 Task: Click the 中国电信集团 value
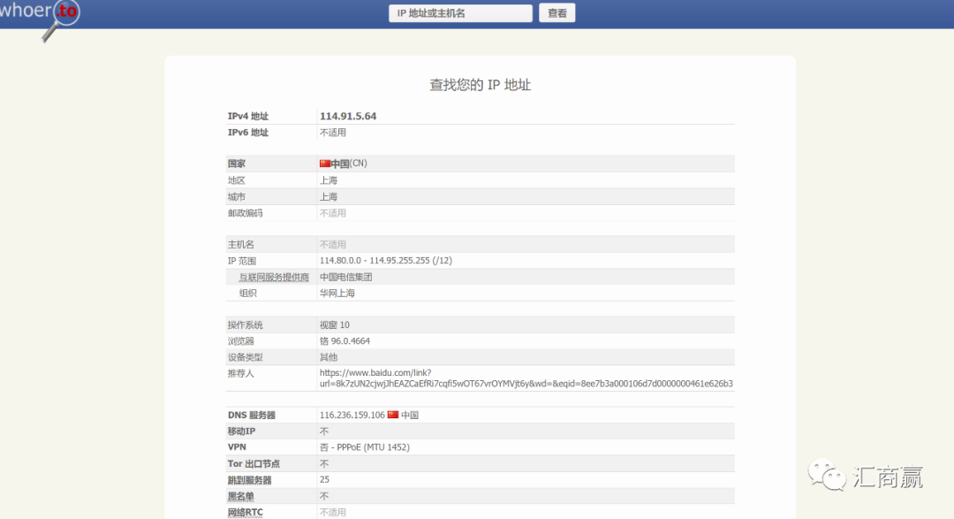click(x=346, y=277)
